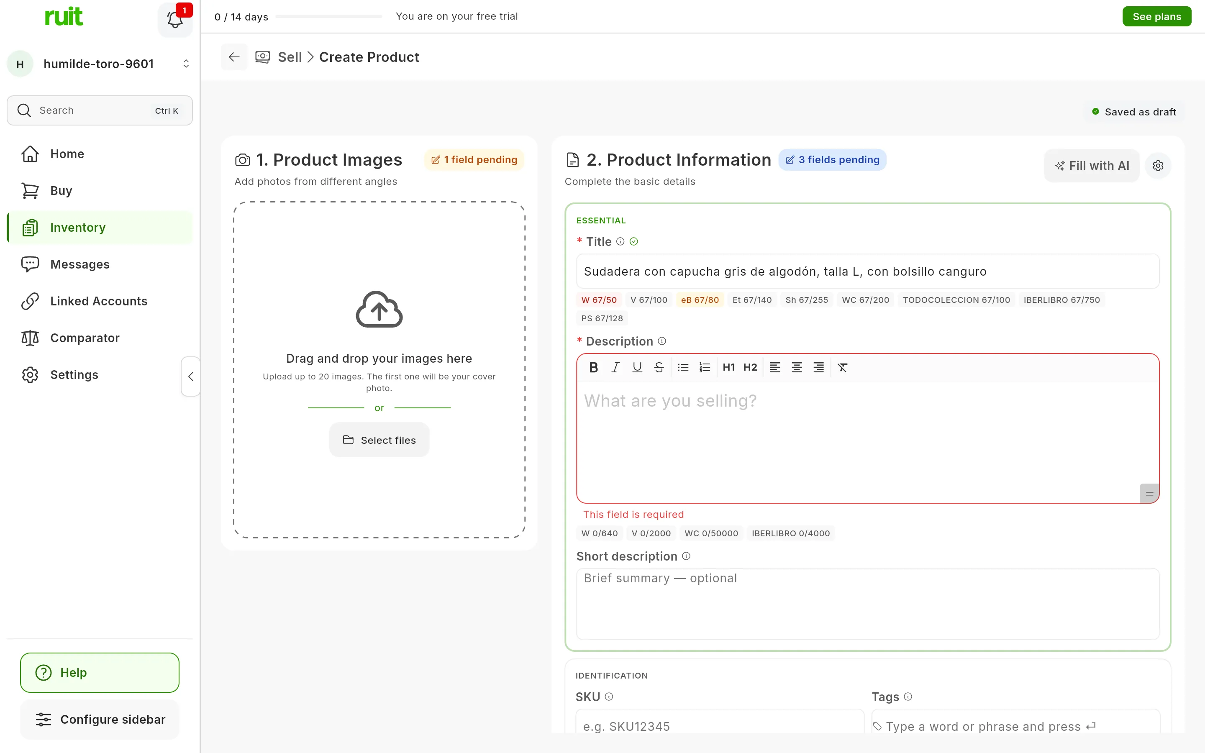Click the Title info icon
Screen dimensions: 1205x753
point(620,241)
